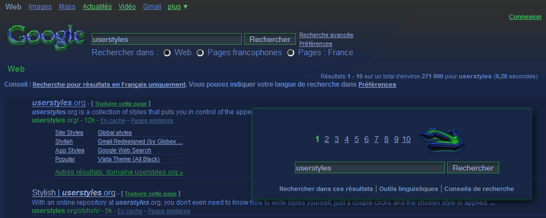Image resolution: width=546 pixels, height=218 pixels.
Task: Open Pages similaires for userstyles.org/ result
Action: coord(152,120)
